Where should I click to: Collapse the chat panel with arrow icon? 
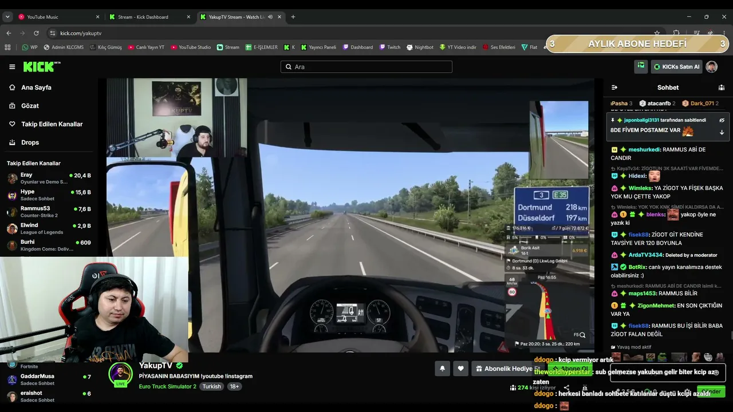(614, 88)
